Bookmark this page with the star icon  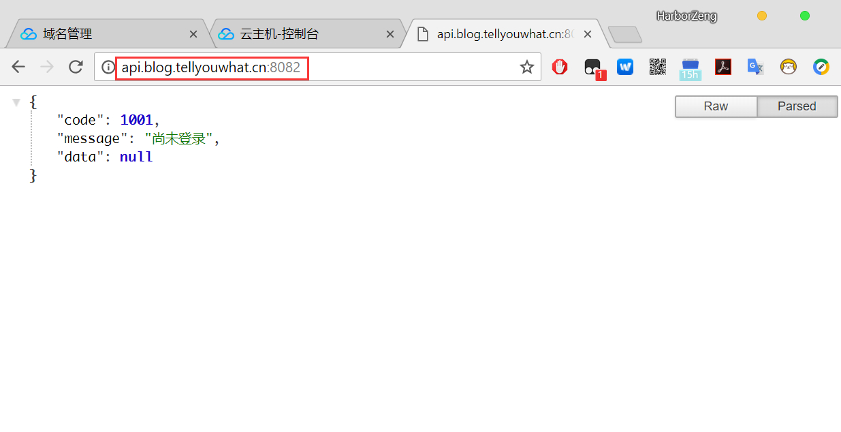pyautogui.click(x=526, y=67)
